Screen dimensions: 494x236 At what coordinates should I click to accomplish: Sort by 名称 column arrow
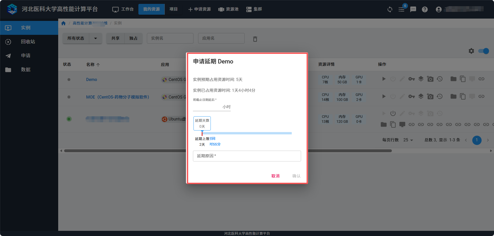98,65
